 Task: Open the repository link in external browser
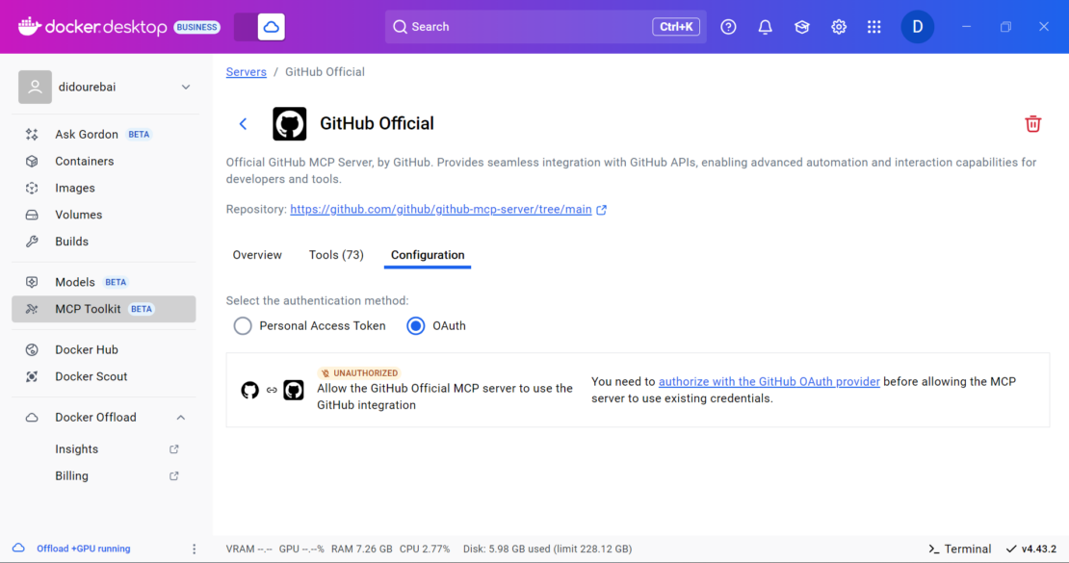pyautogui.click(x=603, y=208)
